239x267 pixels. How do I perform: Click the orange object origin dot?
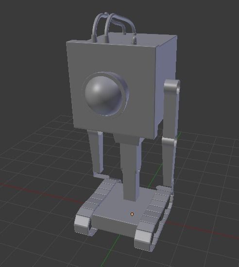click(x=132, y=214)
